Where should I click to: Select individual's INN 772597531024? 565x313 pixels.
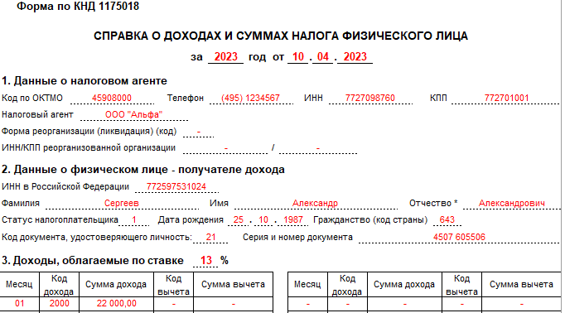(x=176, y=186)
